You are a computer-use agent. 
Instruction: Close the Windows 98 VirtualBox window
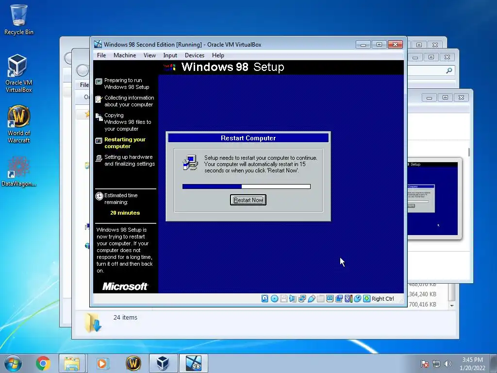[x=395, y=44]
